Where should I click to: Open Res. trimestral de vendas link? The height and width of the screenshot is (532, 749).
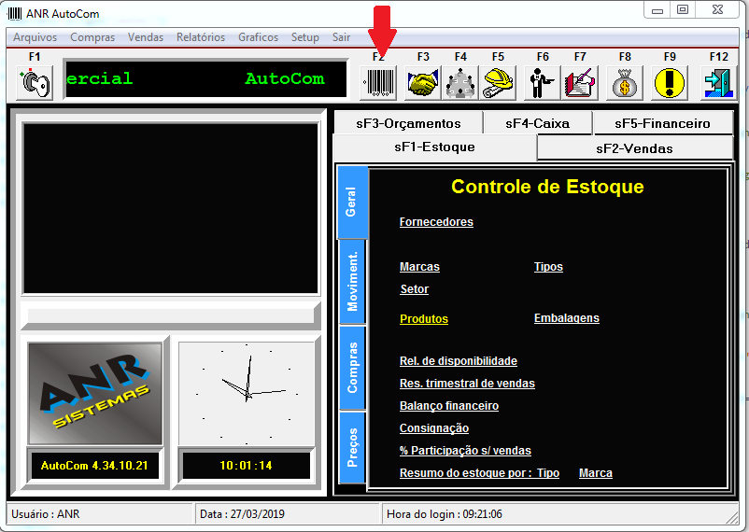click(x=467, y=384)
